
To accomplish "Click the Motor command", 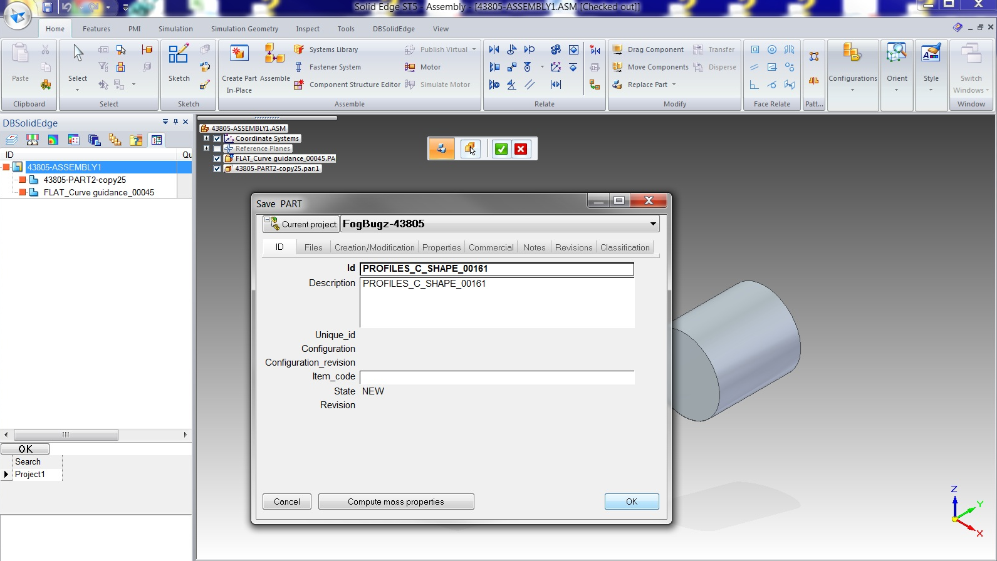I will 423,67.
